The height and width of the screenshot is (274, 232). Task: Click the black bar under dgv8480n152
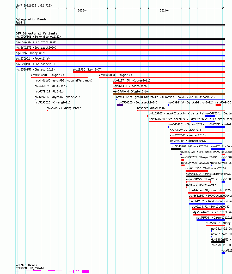(x=218, y=242)
